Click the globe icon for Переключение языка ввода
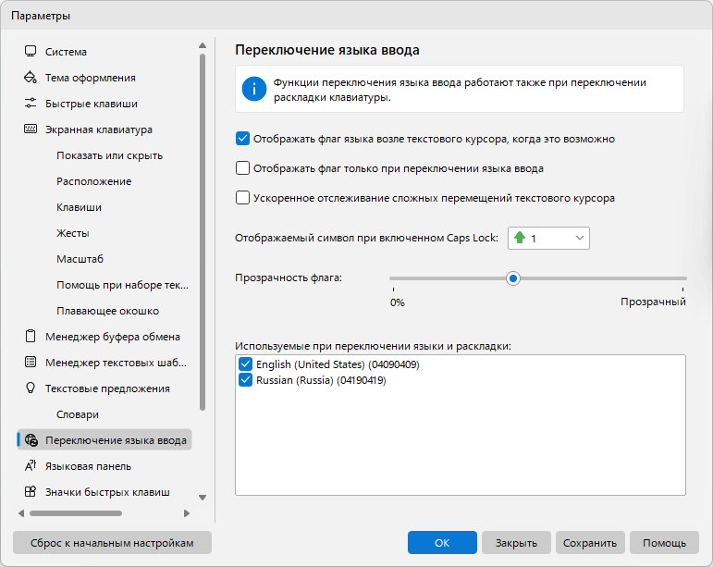 click(31, 440)
